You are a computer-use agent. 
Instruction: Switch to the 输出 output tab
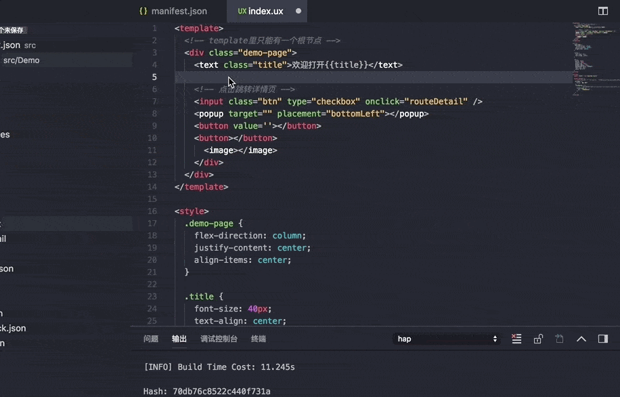coord(179,339)
